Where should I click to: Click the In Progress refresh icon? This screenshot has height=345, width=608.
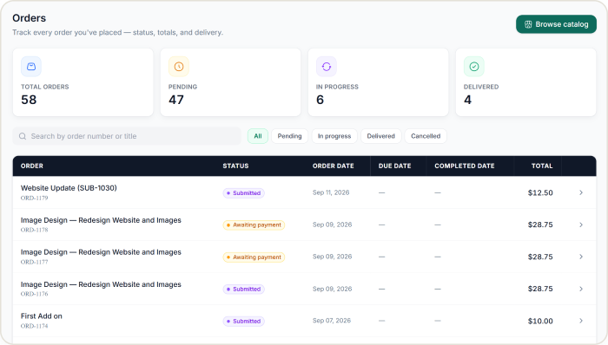(327, 67)
